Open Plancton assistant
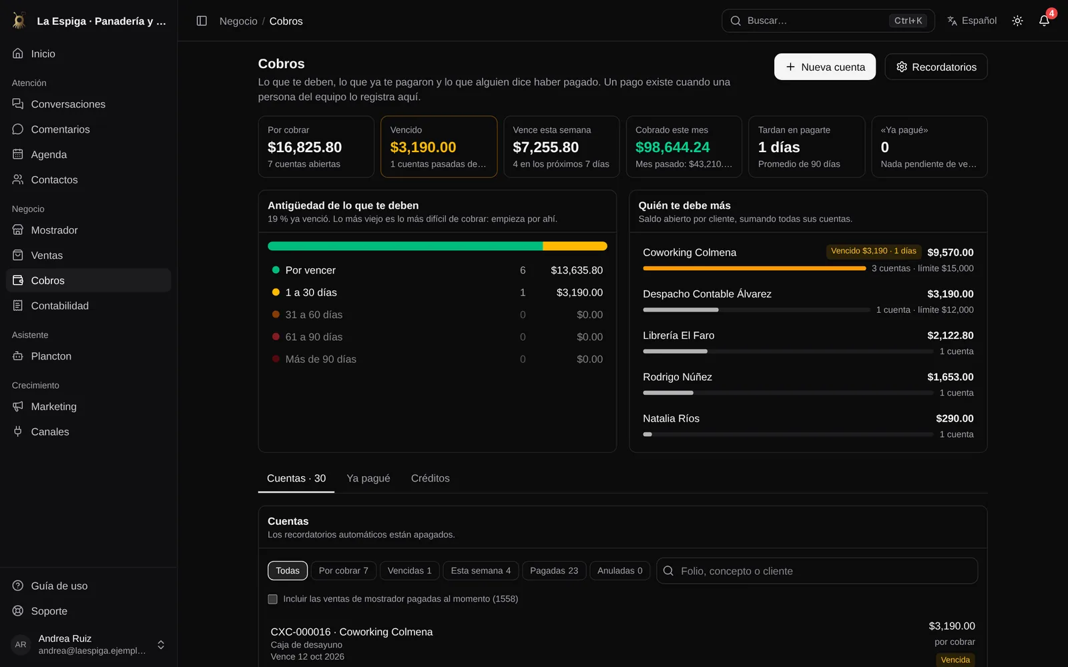Viewport: 1068px width, 667px height. click(89, 356)
